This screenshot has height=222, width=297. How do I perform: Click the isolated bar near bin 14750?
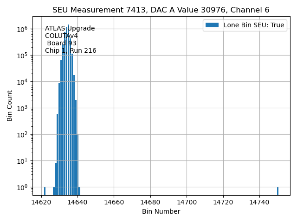[278, 191]
